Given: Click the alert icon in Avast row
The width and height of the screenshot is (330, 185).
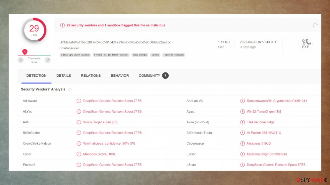Looking at the screenshot, I should click(x=242, y=112).
